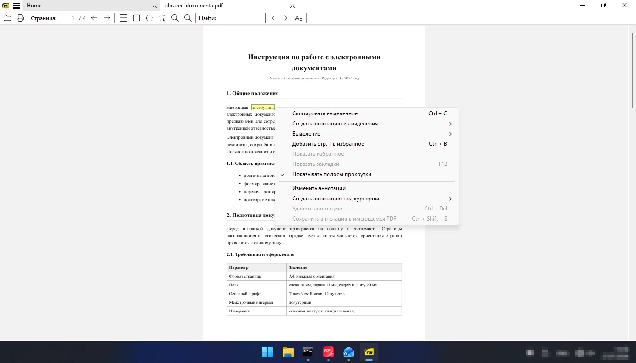Viewport: 636px width, 363px height.
Task: Click heading 2.1. Требования к оформлению
Action: click(260, 254)
